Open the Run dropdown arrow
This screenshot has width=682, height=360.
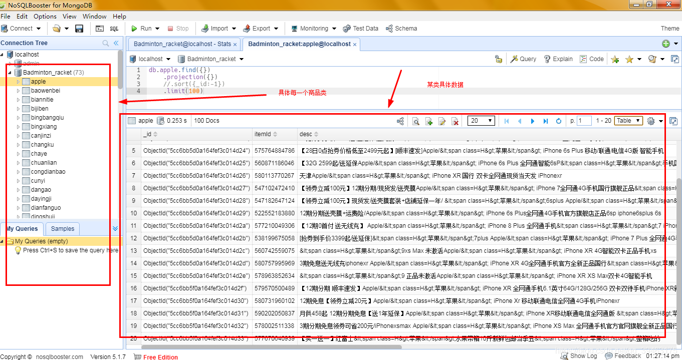(157, 29)
